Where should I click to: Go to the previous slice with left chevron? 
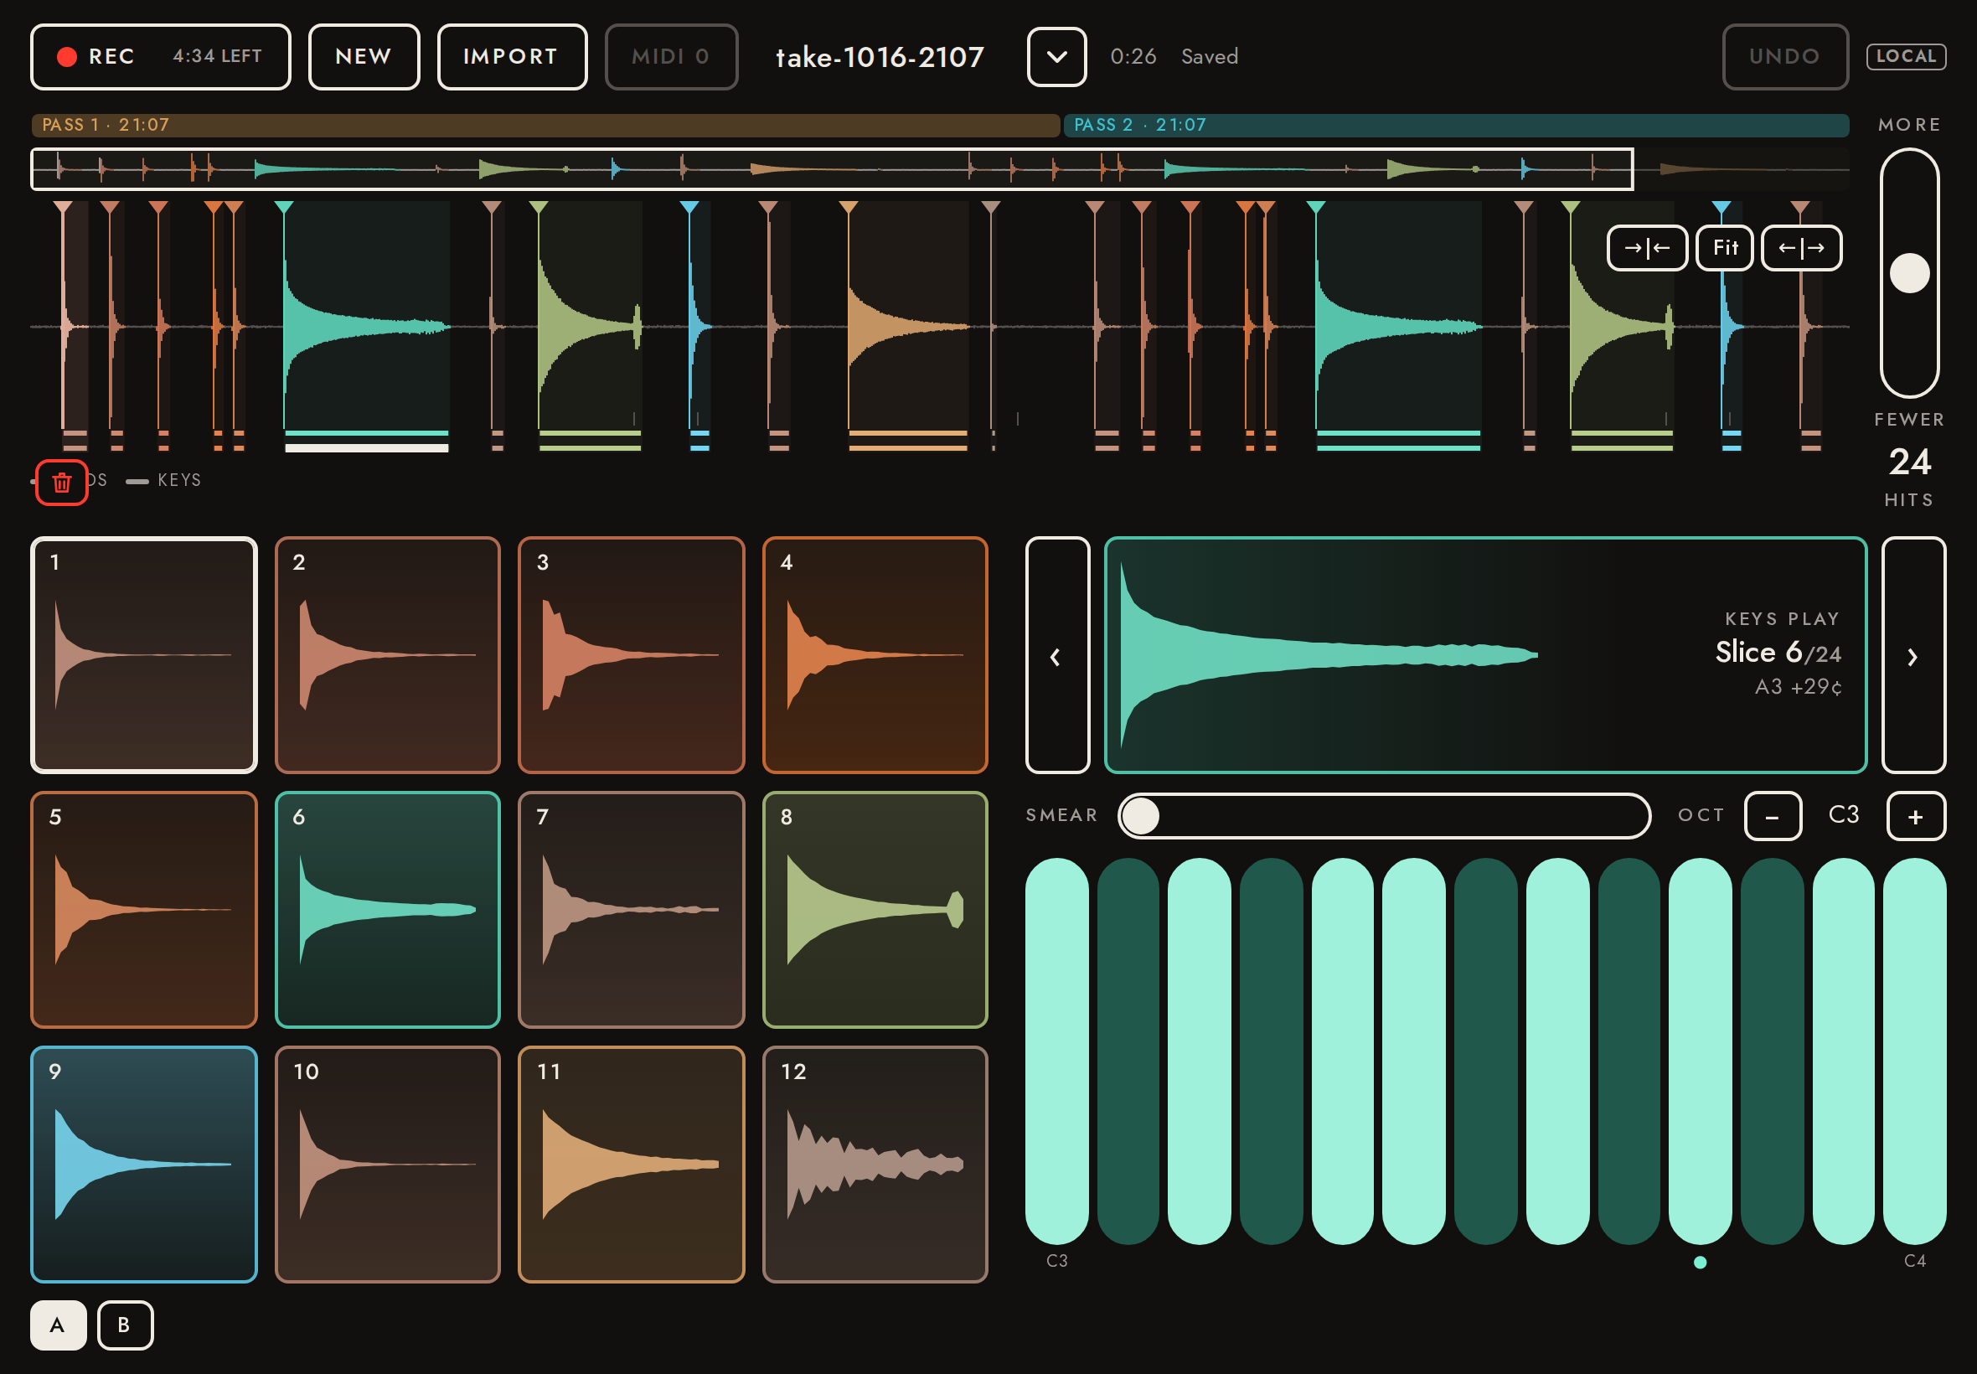point(1057,655)
